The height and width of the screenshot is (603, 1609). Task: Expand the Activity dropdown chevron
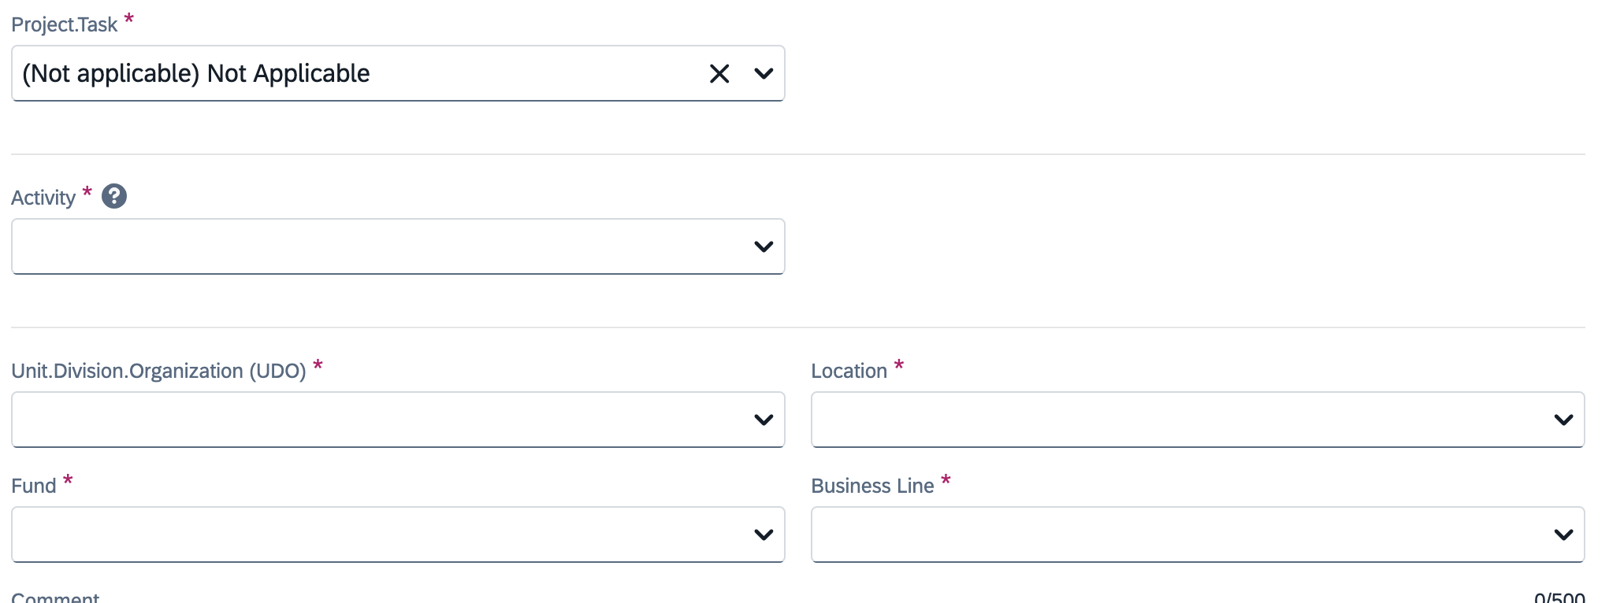tap(764, 247)
